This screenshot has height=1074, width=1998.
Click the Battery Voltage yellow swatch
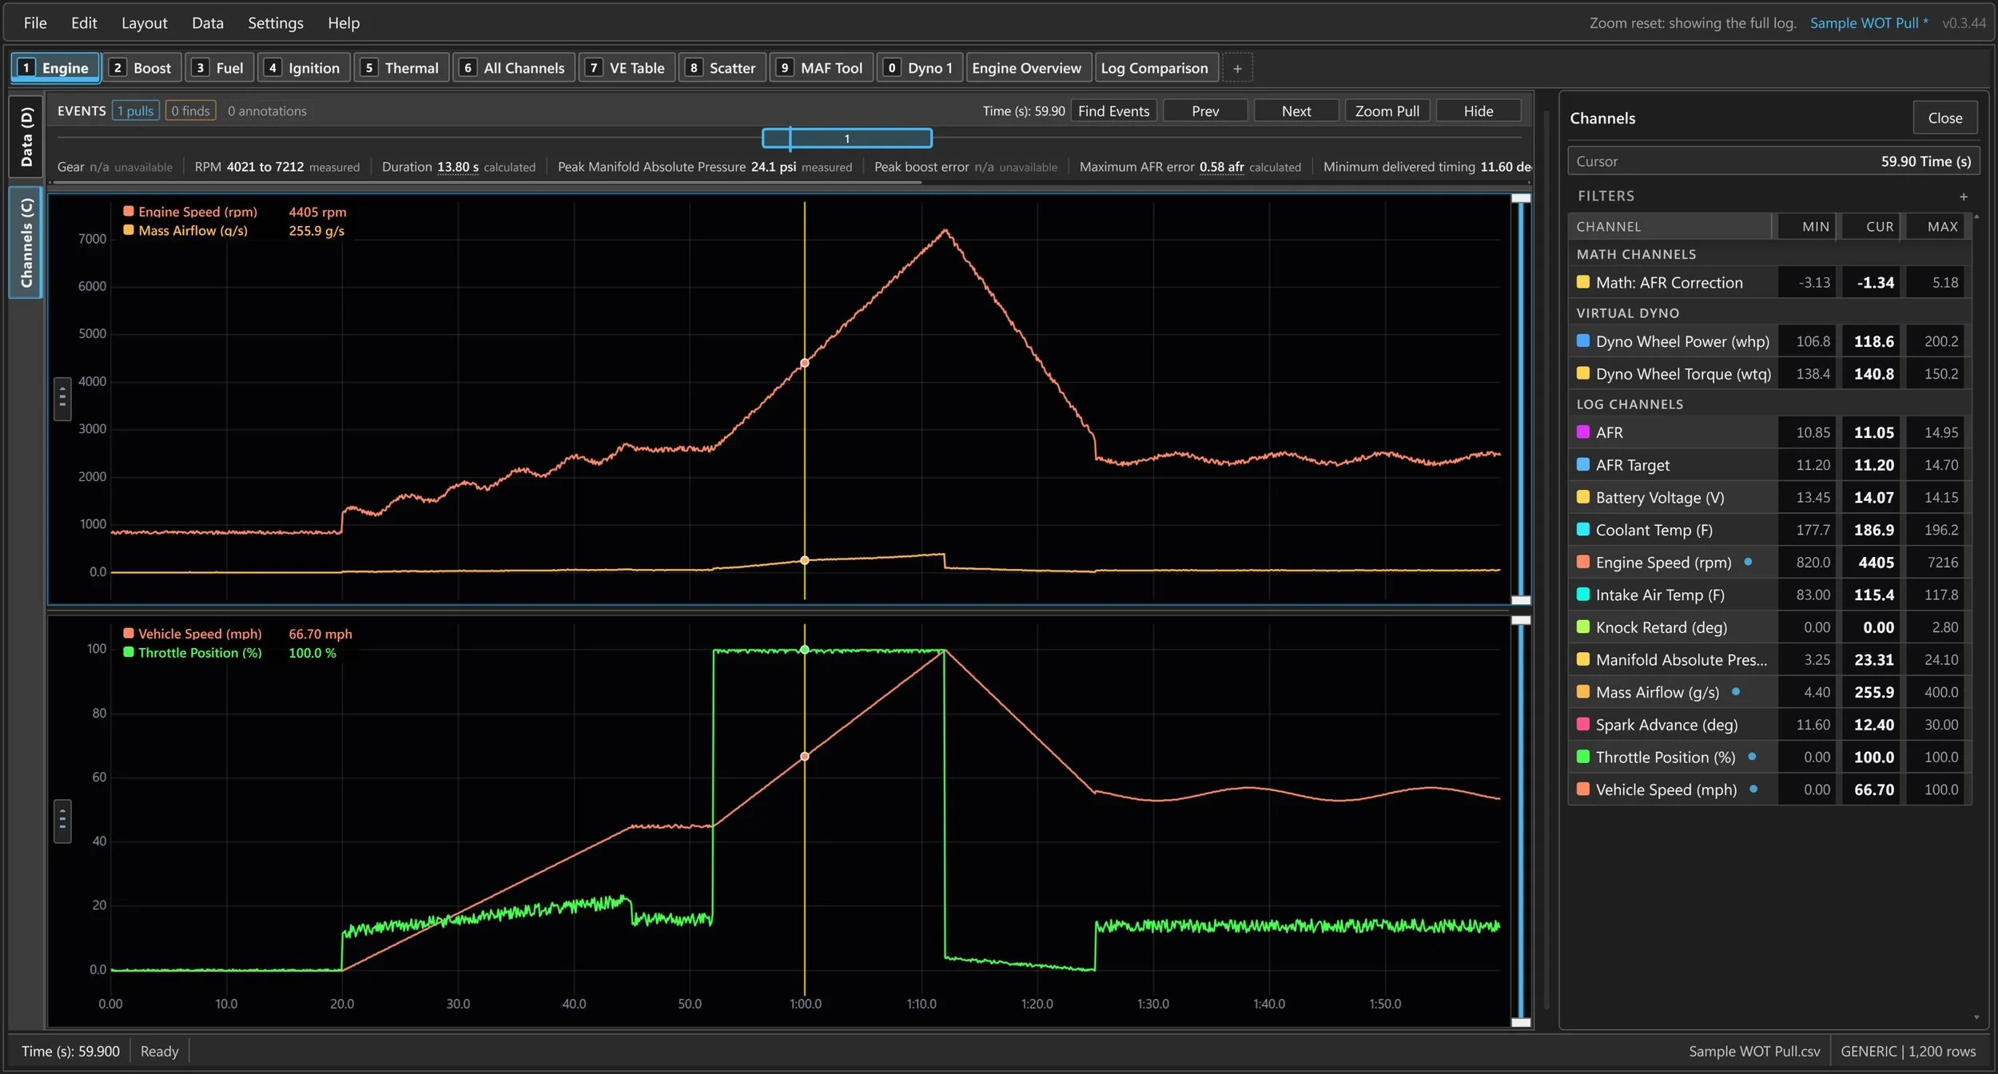1582,497
